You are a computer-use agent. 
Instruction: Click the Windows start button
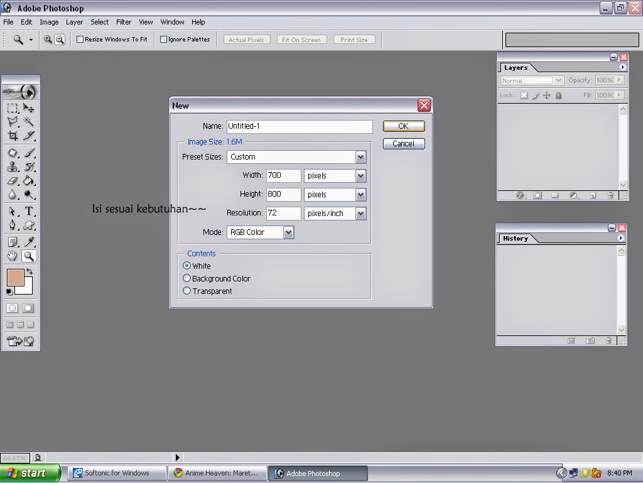pyautogui.click(x=30, y=473)
